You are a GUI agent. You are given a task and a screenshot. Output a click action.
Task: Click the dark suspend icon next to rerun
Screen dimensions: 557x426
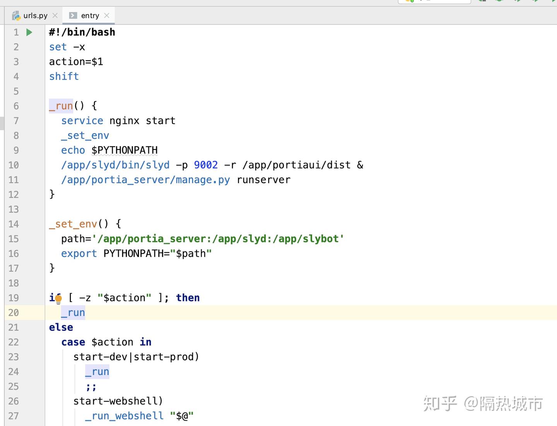(484, 1)
